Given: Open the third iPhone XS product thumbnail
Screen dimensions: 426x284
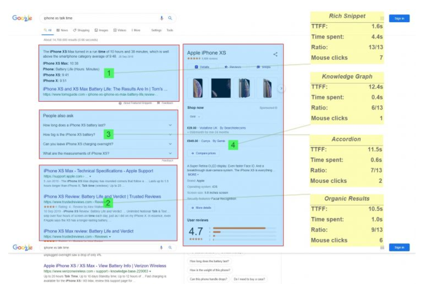Looking at the screenshot, I should pyautogui.click(x=244, y=88).
